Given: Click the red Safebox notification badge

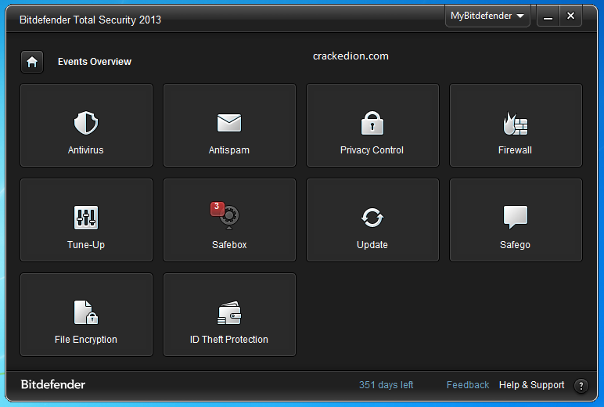Looking at the screenshot, I should (217, 208).
